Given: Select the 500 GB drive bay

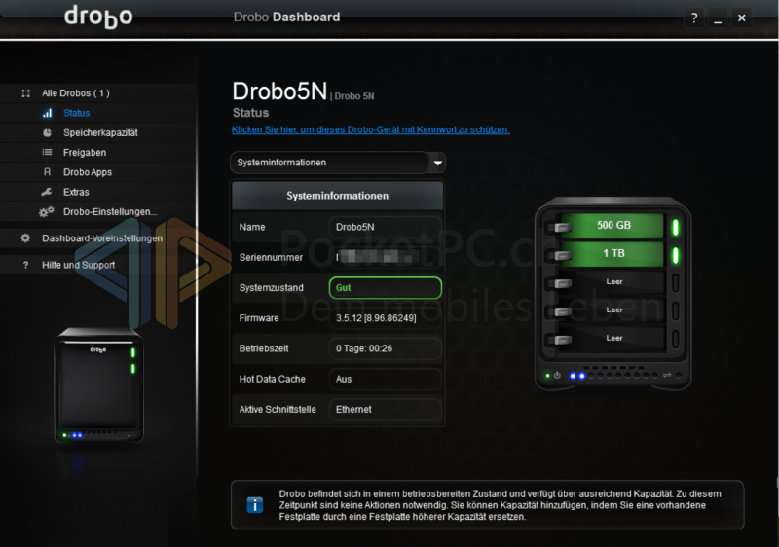Looking at the screenshot, I should coord(612,226).
